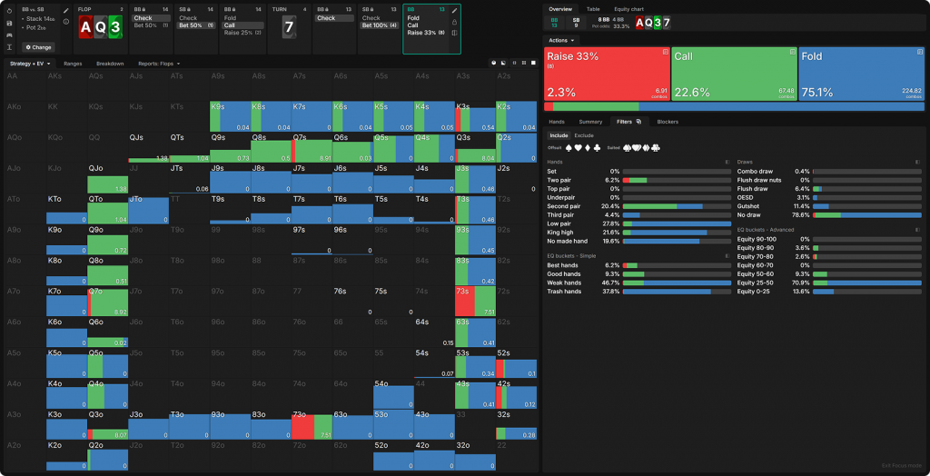Screen dimensions: 930x476
Task: Select the Include filter mode
Action: (559, 135)
